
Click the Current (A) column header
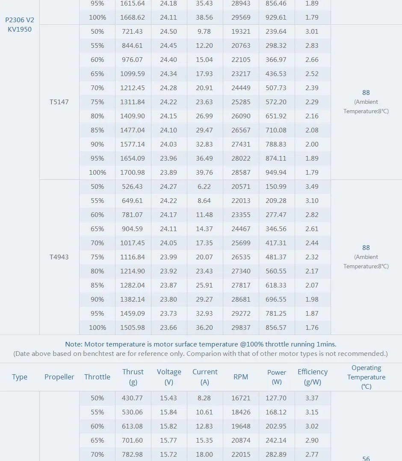(x=205, y=377)
